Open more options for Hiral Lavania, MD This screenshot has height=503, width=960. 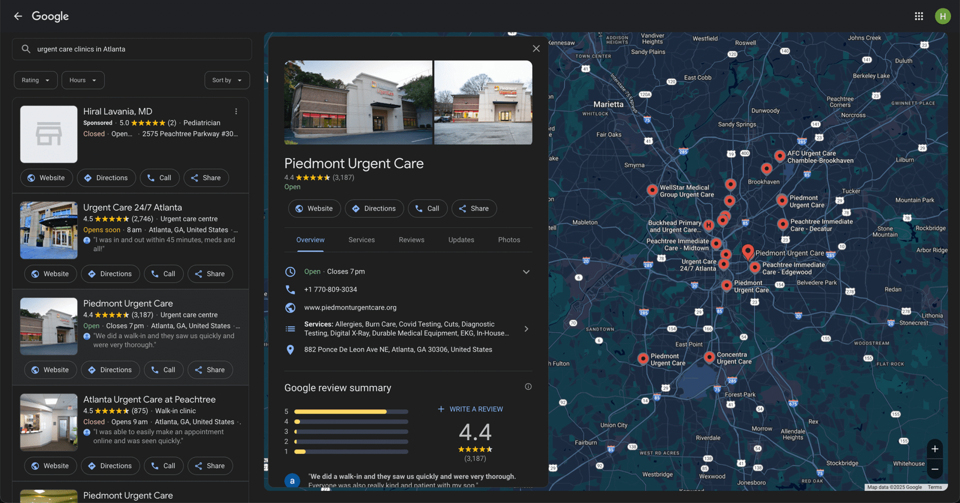236,112
